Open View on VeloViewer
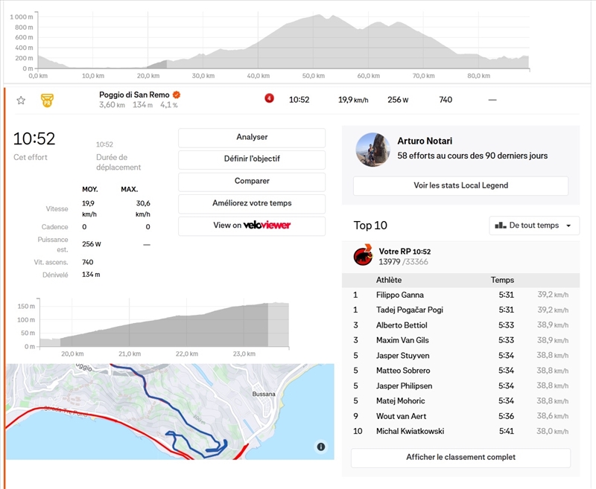The image size is (596, 489). click(252, 226)
